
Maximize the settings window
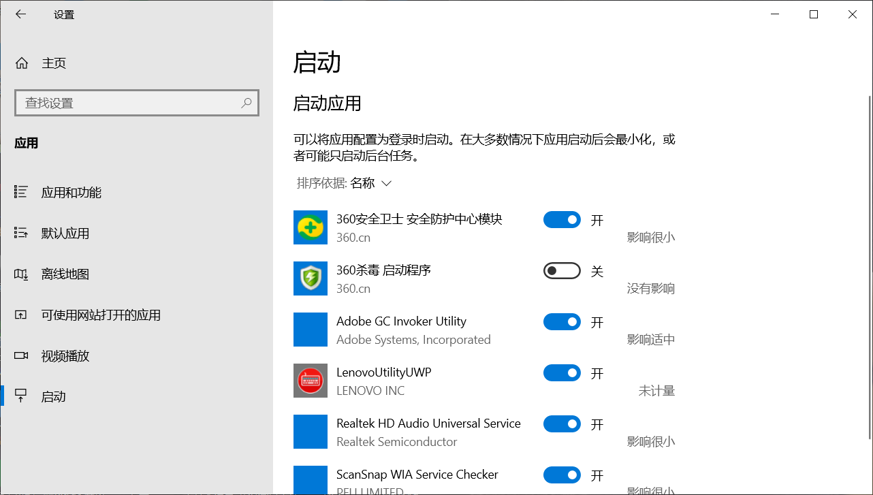814,14
